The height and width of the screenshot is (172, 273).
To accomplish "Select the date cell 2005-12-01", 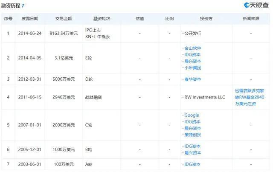I will click(30, 149).
